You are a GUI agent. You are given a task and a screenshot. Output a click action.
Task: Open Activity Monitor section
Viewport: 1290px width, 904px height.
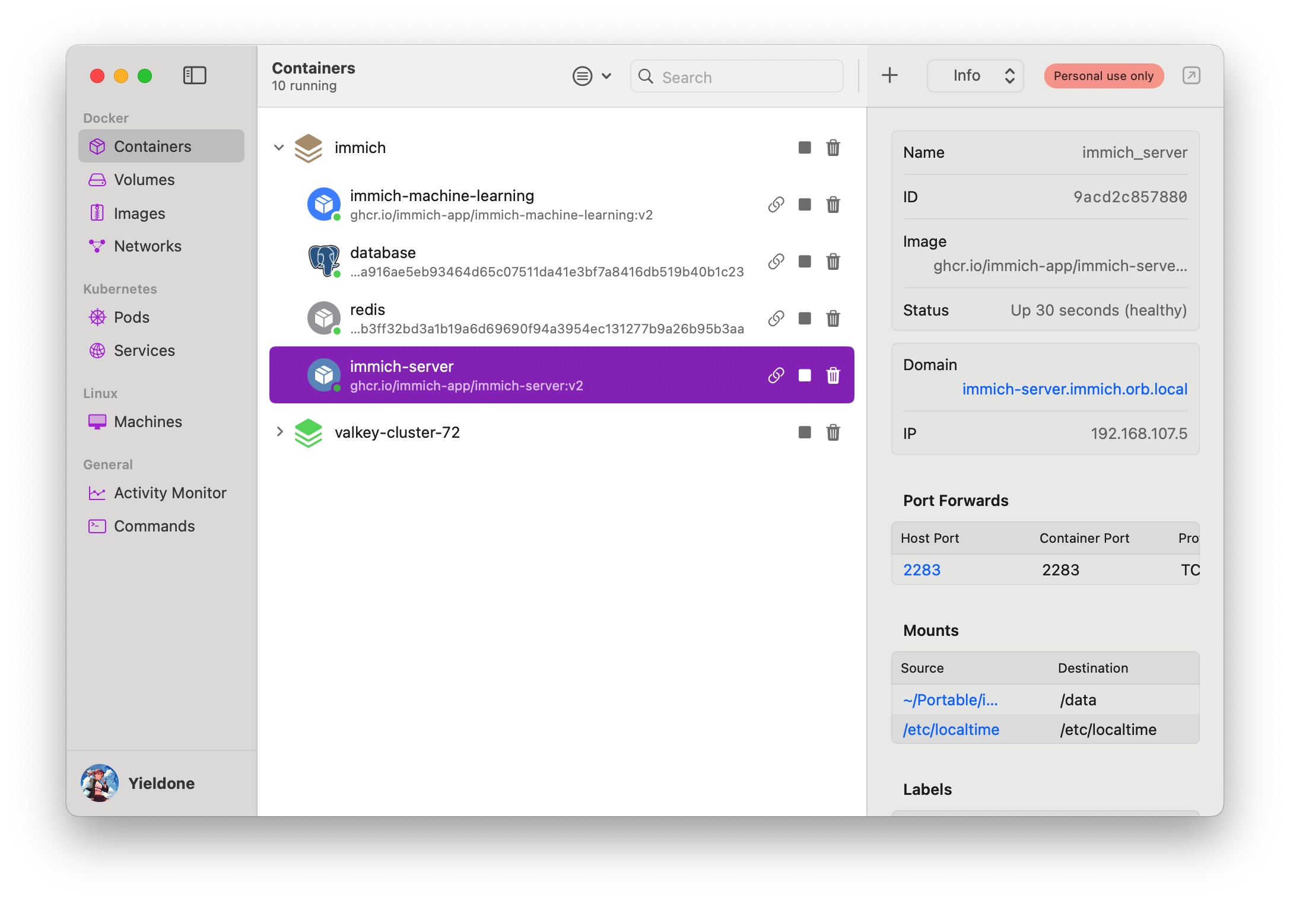point(170,493)
